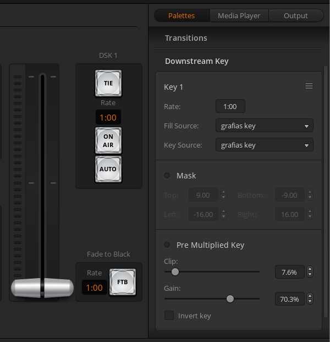Expand the Transitions palette section

pos(186,38)
